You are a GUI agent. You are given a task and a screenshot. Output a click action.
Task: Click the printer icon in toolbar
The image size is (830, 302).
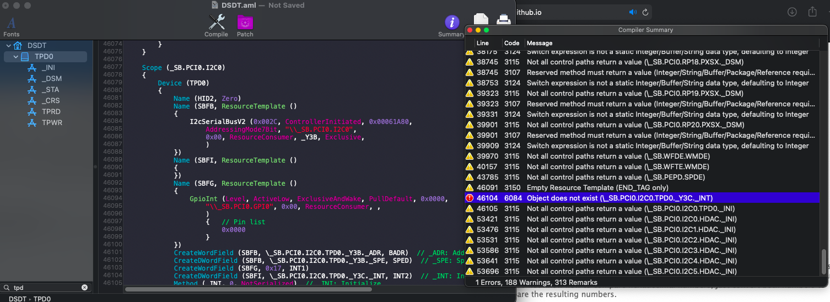503,19
